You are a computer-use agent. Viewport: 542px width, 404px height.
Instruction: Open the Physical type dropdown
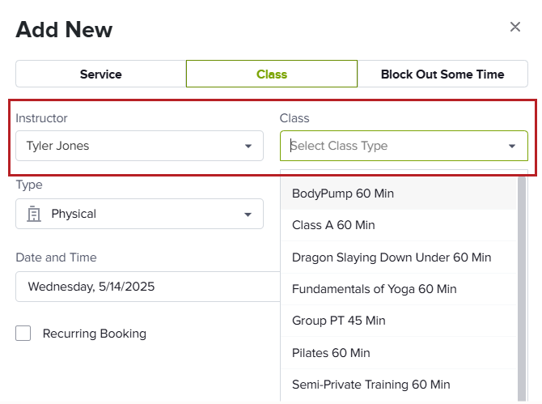[139, 214]
